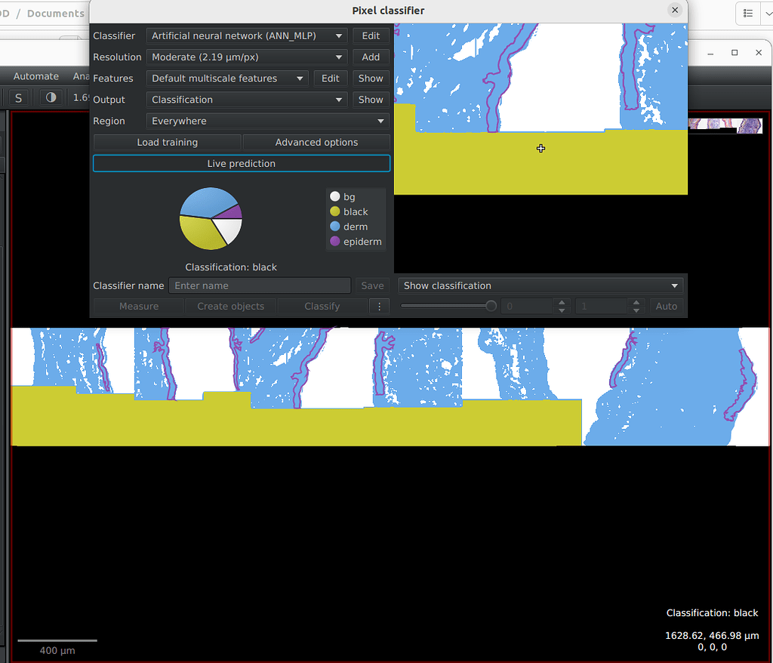
Task: Toggle Live prediction
Action: [x=241, y=163]
